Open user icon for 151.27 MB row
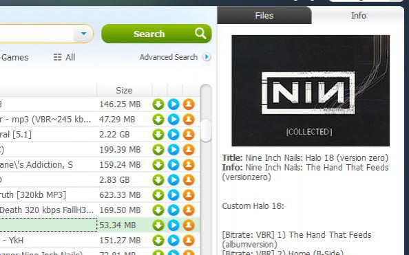409x255 pixels. pos(189,240)
